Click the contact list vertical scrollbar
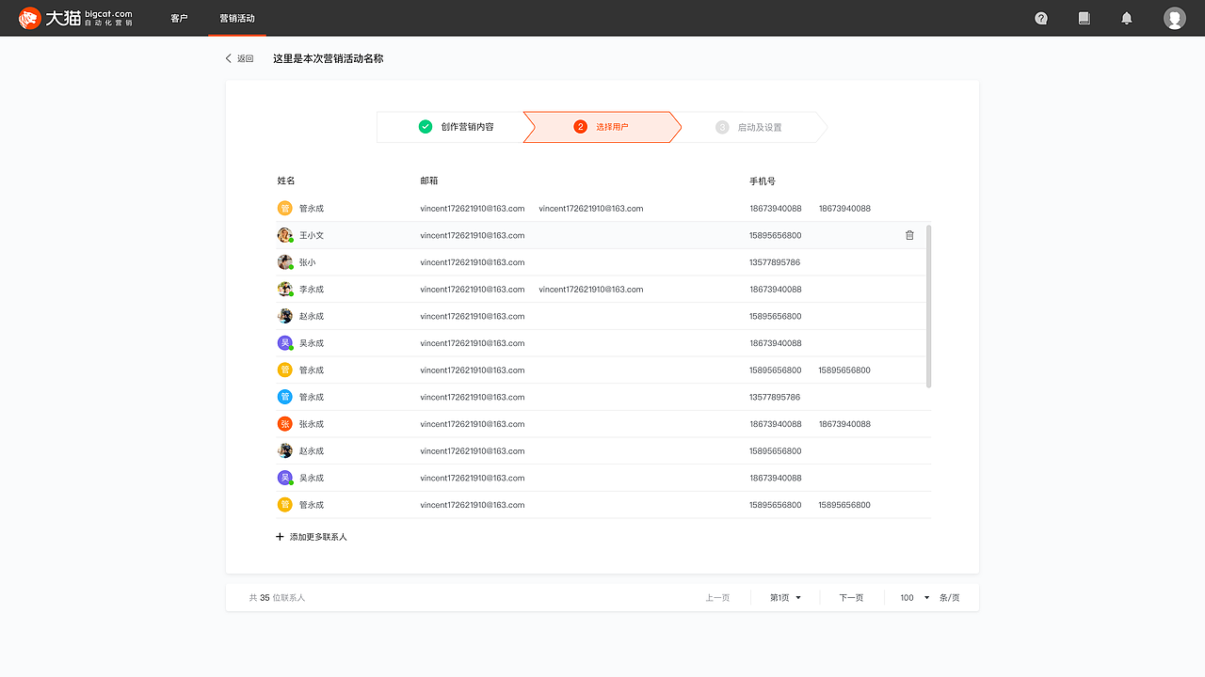1205x677 pixels. pyautogui.click(x=929, y=306)
